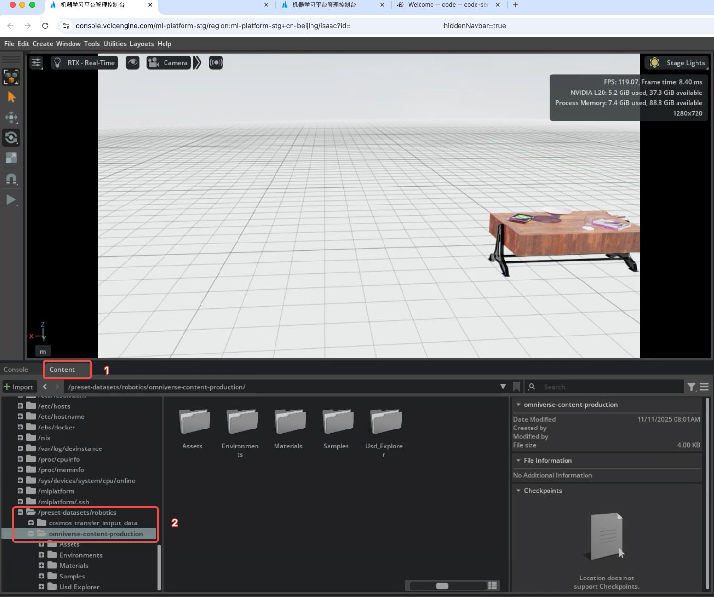The width and height of the screenshot is (714, 597).
Task: Switch to the Console tab
Action: point(16,370)
